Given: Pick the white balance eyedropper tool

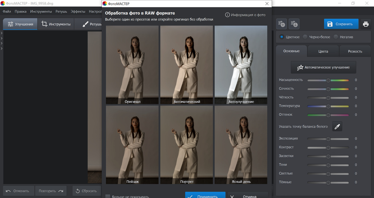Looking at the screenshot, I should pos(337,127).
